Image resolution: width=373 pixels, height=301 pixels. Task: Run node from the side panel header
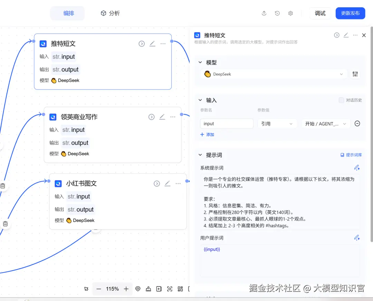point(337,35)
